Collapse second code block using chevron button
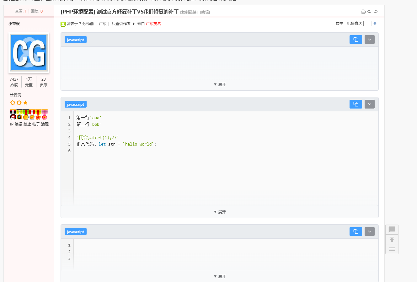 point(370,104)
